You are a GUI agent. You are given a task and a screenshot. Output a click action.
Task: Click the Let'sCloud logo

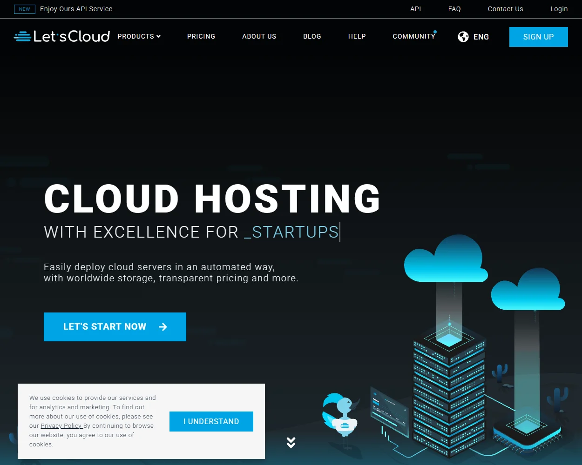coord(61,35)
